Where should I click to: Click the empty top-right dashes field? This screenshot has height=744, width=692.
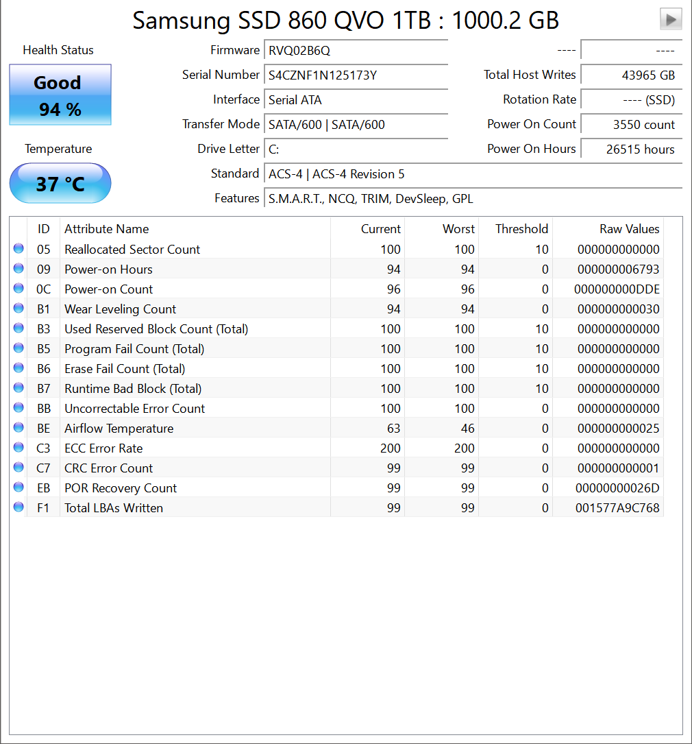pos(631,50)
